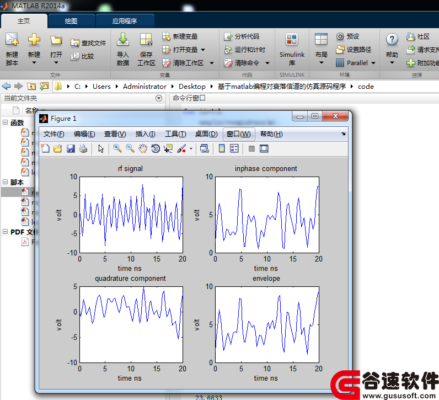
Task: Open the Simulink Library icon
Action: pos(292,40)
